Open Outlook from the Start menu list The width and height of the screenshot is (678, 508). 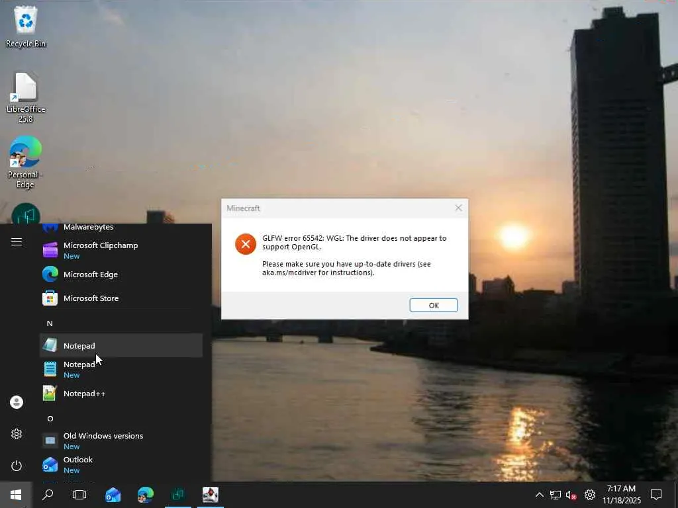point(121,465)
